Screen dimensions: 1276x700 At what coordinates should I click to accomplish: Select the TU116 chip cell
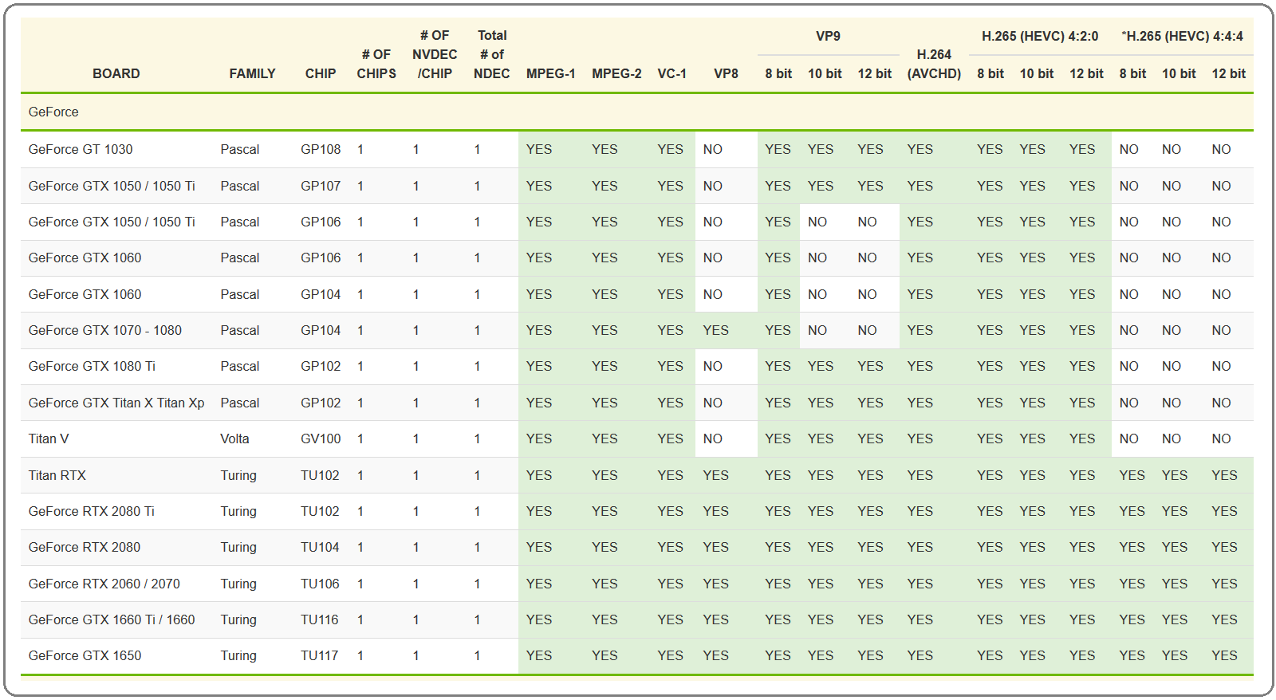pyautogui.click(x=320, y=619)
